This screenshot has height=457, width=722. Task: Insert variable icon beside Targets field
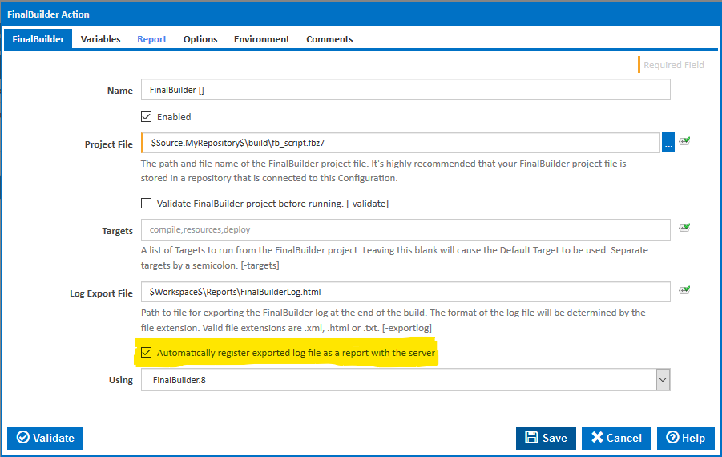684,228
